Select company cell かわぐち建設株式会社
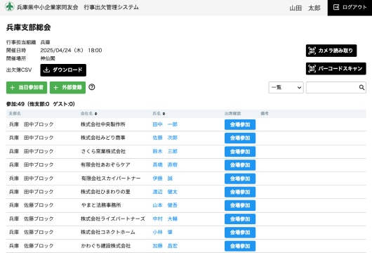This screenshot has height=253, width=372. point(105,246)
